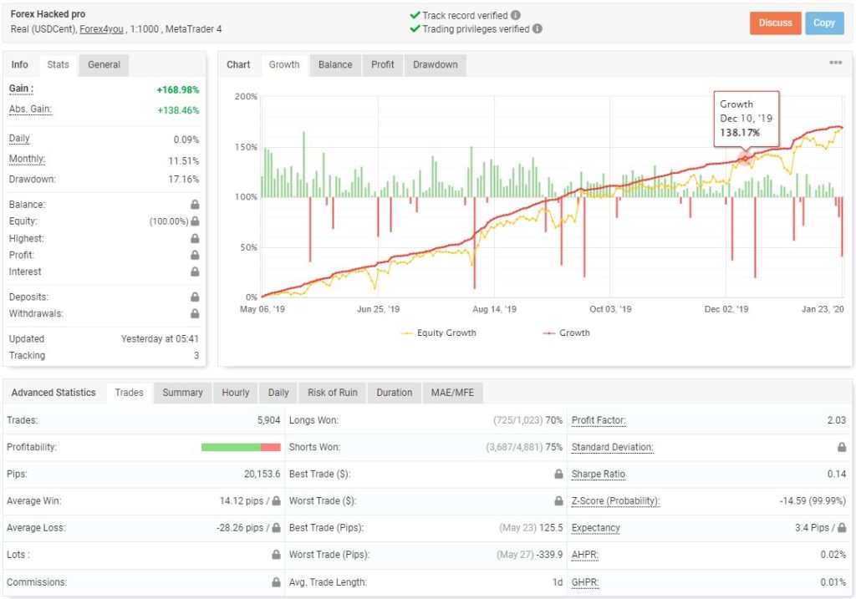Screen dimensions: 856x599
Task: Click the lock icon next to Balance
Action: [195, 205]
